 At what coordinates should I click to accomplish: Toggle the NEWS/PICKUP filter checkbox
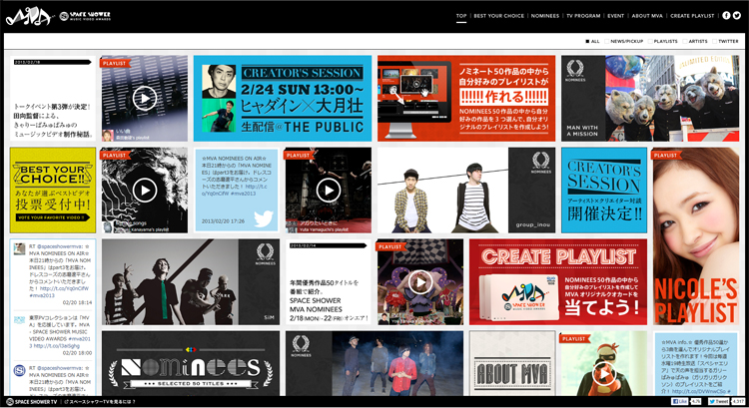tap(606, 42)
